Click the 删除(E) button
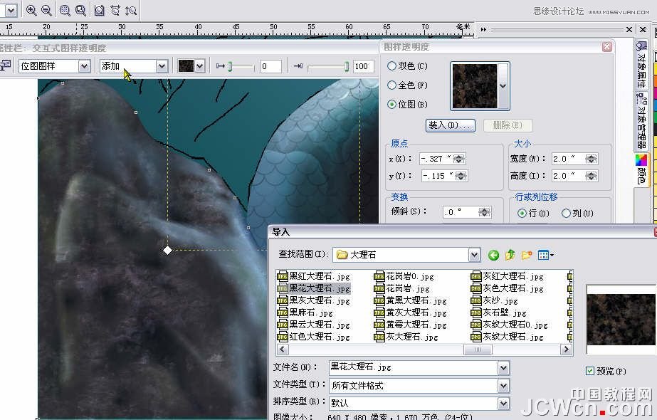Screen dimensions: 657x420 (508, 125)
